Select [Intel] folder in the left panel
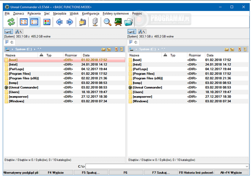 [x=65, y=64]
